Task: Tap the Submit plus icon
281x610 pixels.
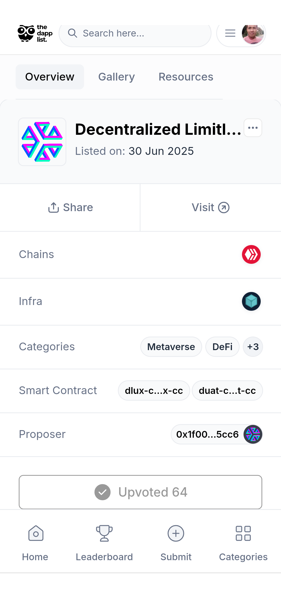Action: tap(176, 533)
